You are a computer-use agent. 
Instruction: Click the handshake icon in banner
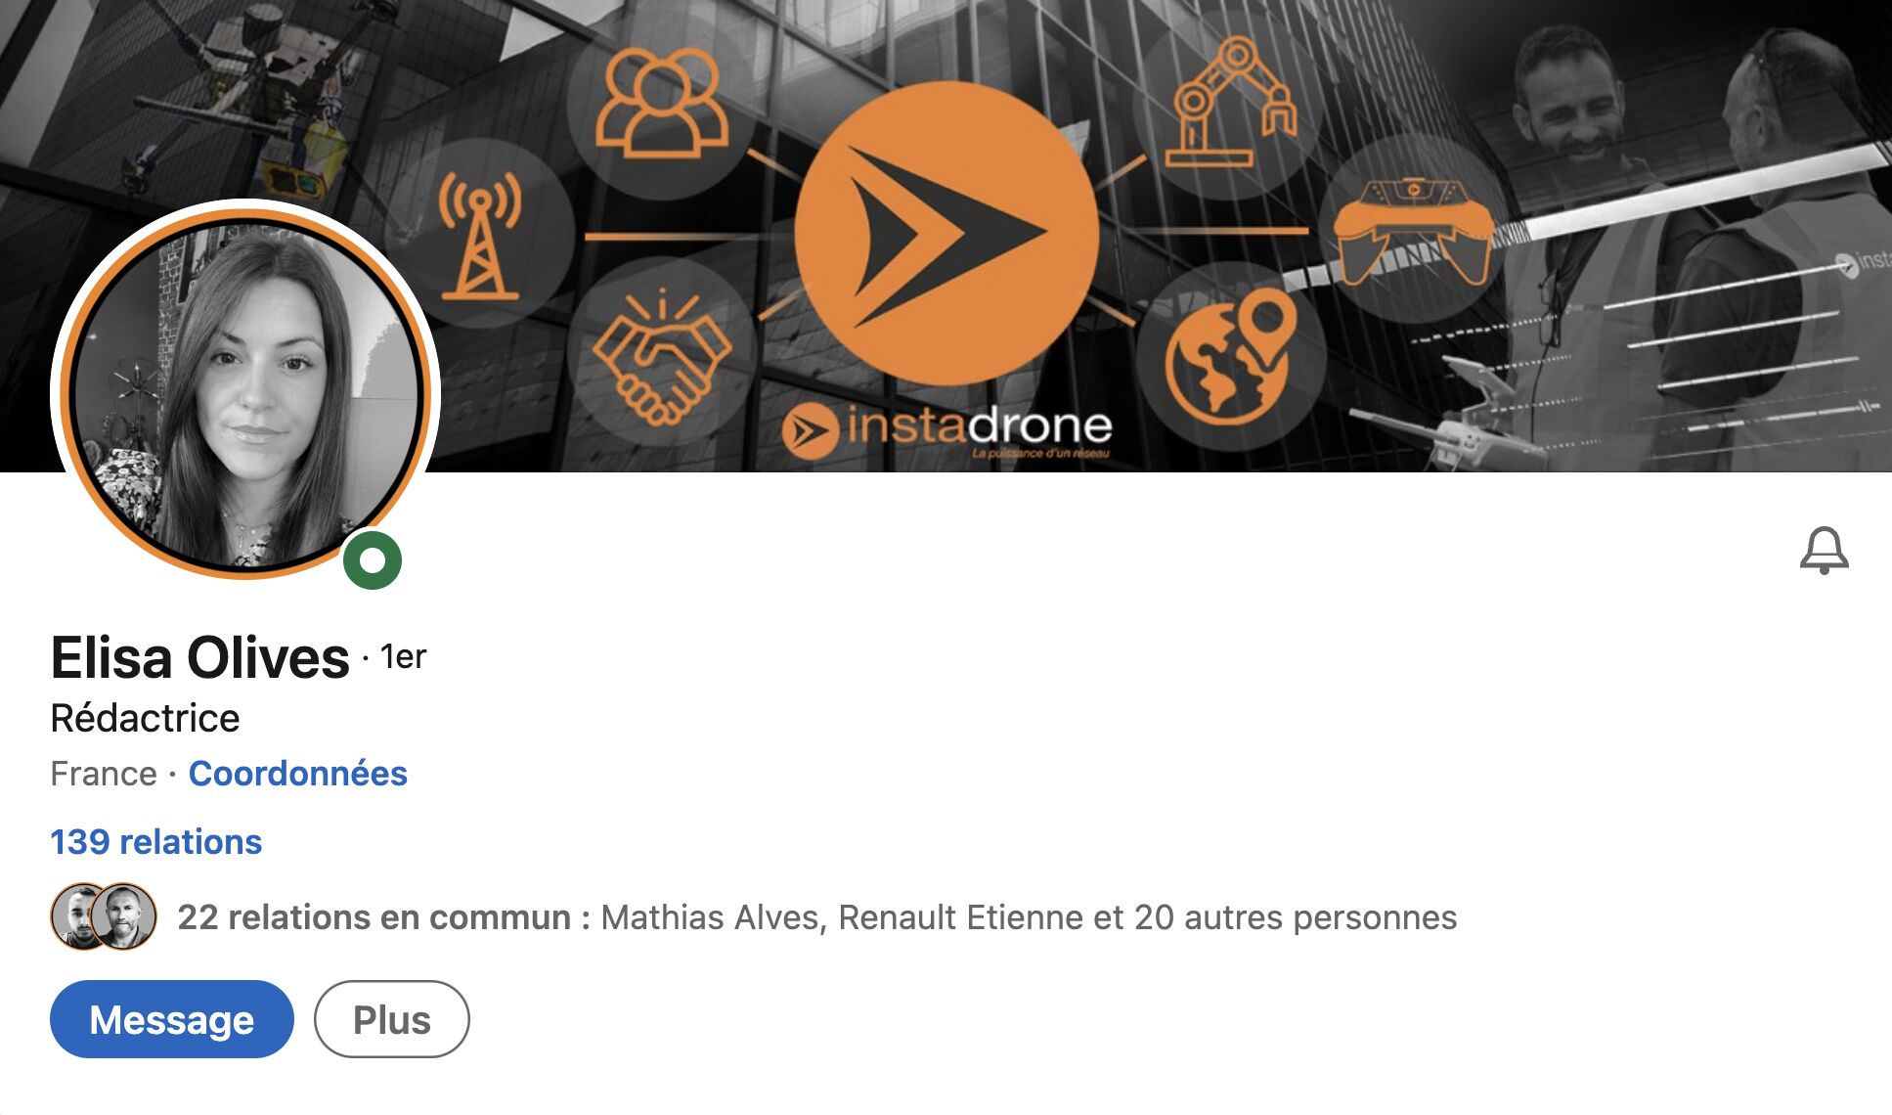coord(662,357)
